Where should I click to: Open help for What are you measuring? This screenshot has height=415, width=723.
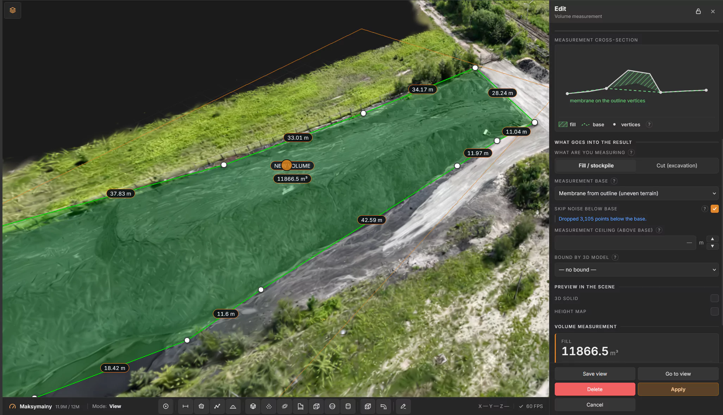(631, 152)
